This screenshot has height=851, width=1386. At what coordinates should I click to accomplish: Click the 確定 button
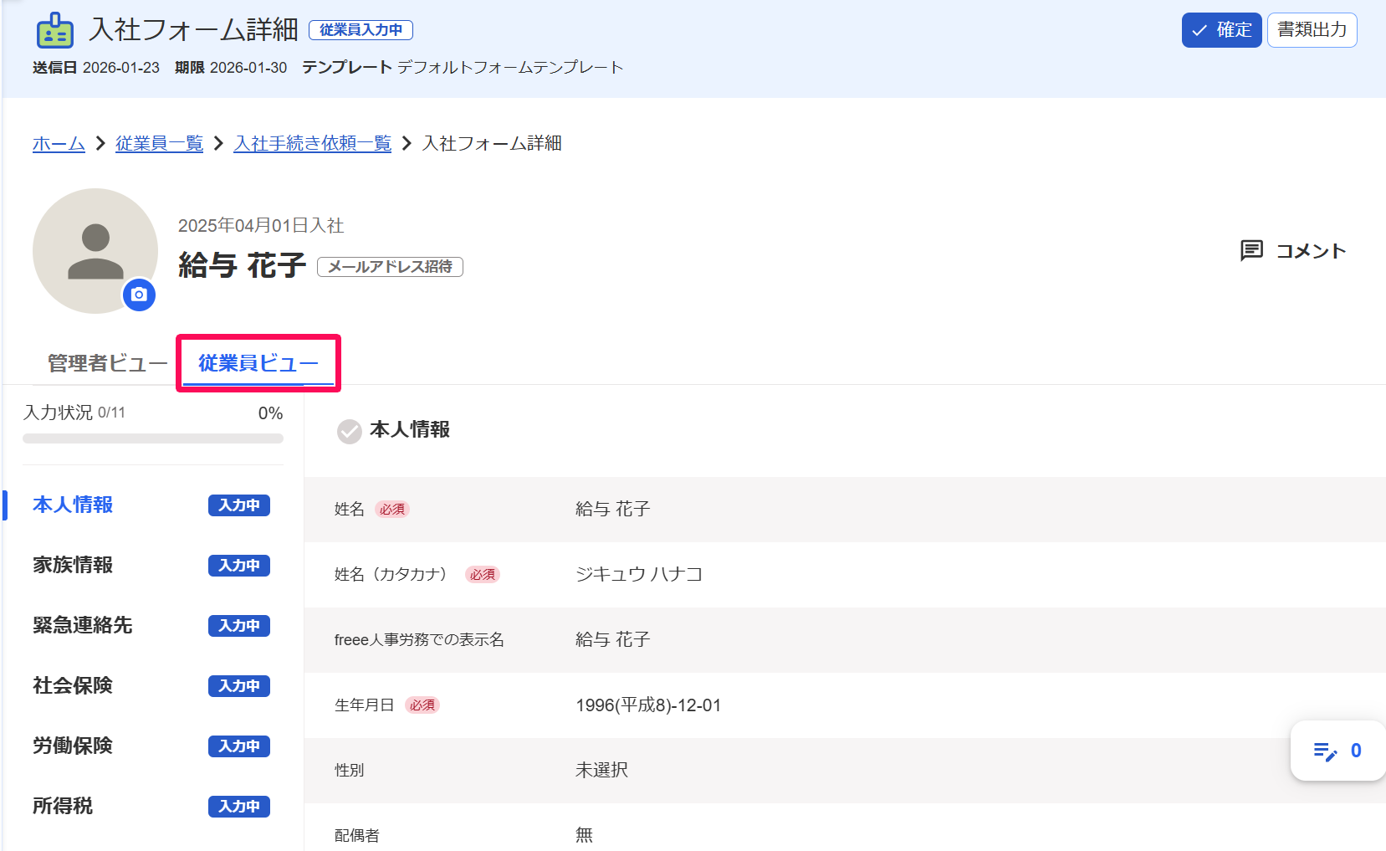coord(1221,29)
